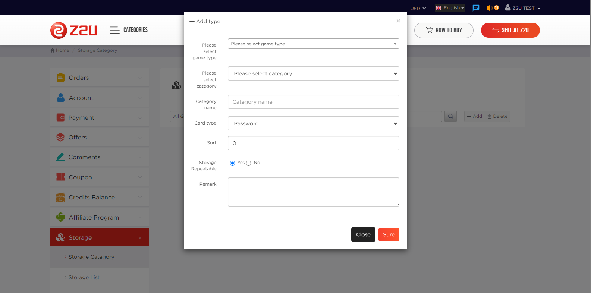Screen dimensions: 591x293
Task: Close the Add type dialog with X
Action: tap(398, 21)
